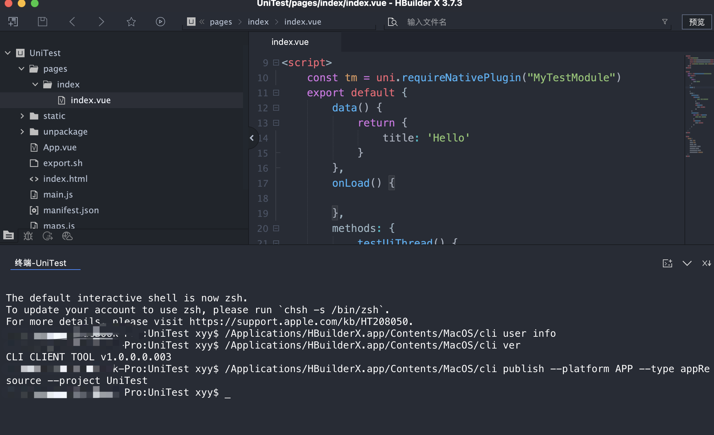714x435 pixels.
Task: Open index.html in the file tree
Action: pos(66,179)
